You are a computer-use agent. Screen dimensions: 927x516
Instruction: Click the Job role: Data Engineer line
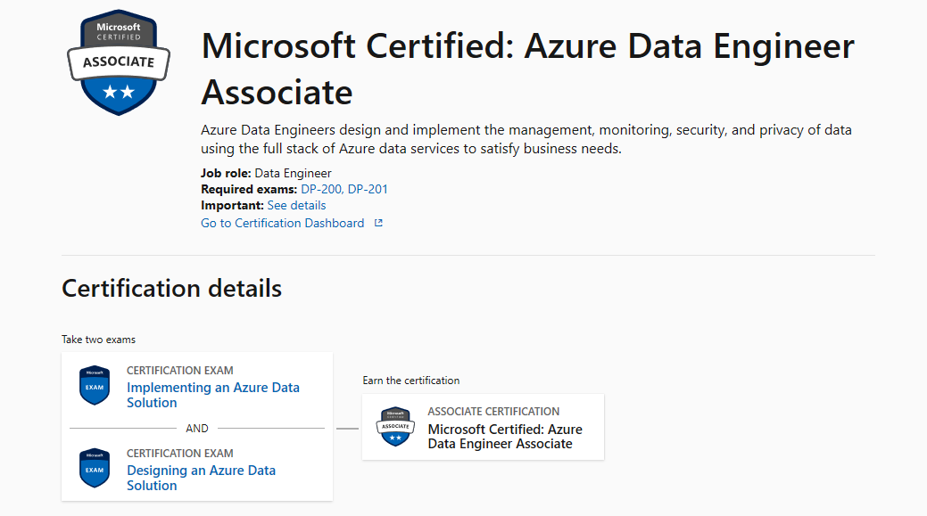point(266,173)
